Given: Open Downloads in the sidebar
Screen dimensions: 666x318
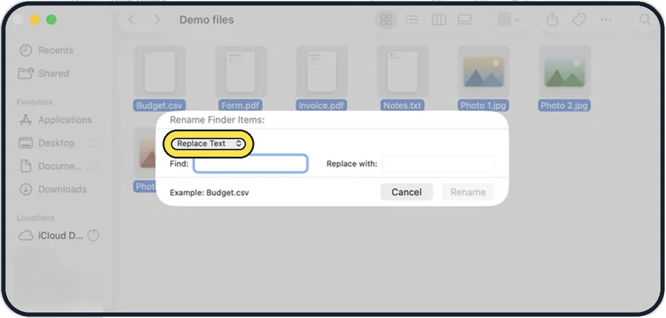Looking at the screenshot, I should pos(53,189).
